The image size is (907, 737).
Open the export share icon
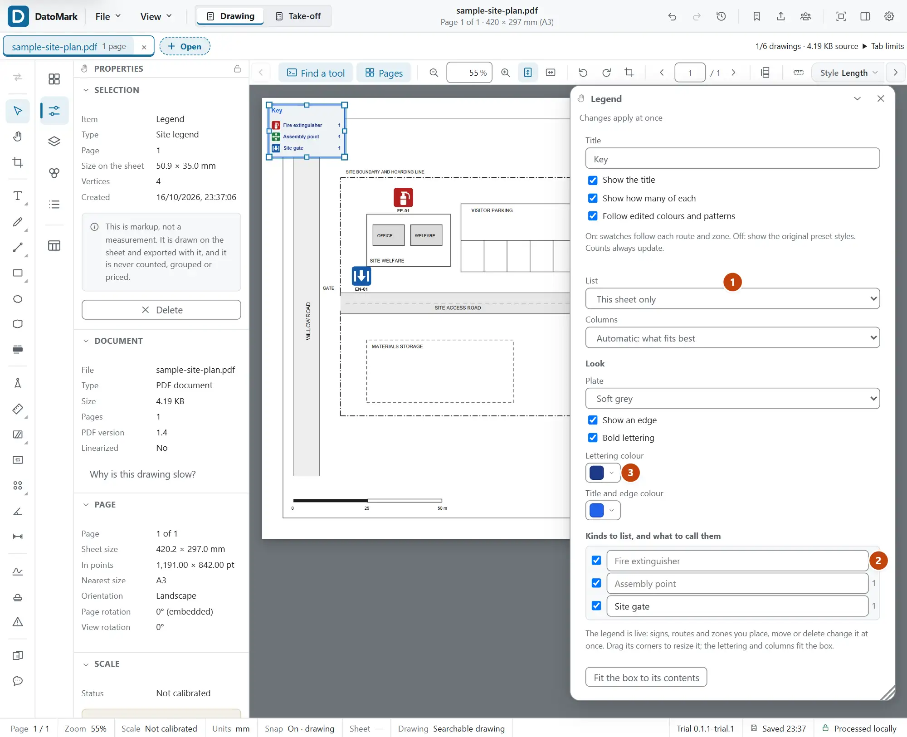(x=780, y=16)
